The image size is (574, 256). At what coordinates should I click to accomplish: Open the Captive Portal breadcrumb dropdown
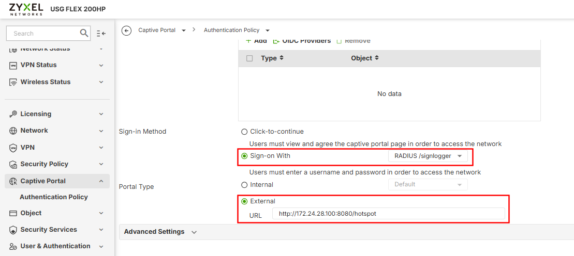click(x=184, y=30)
